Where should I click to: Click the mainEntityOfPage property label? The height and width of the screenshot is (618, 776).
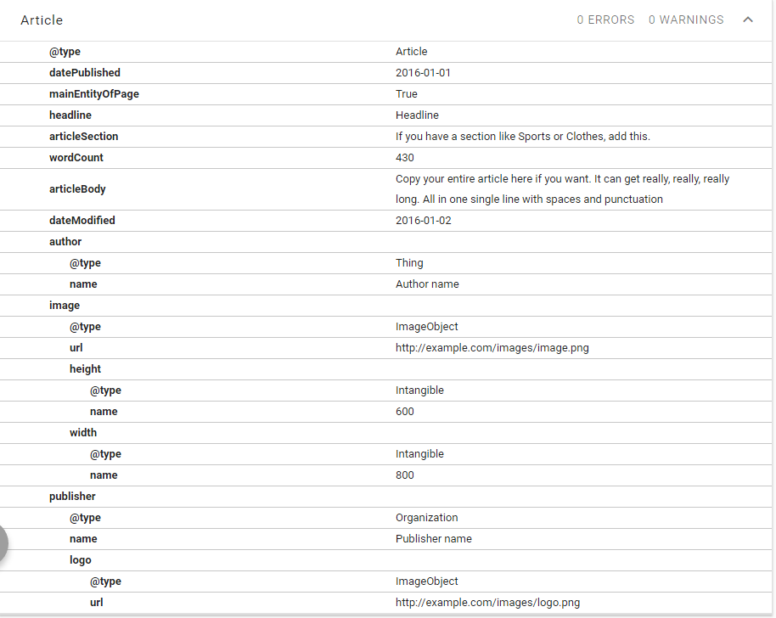pos(94,94)
